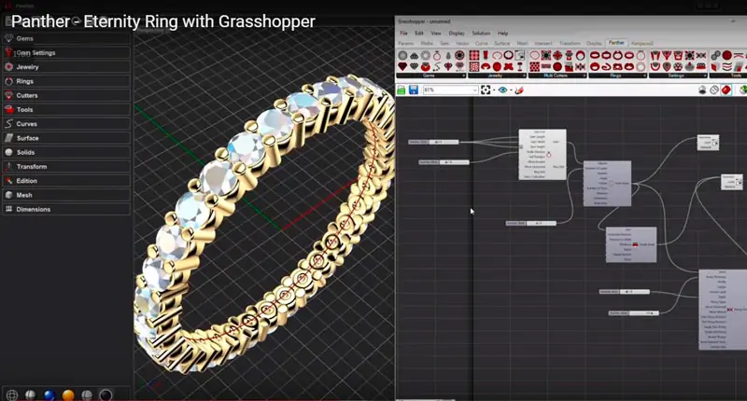Expand the Multi Cutters ribbon group
The height and width of the screenshot is (401, 747).
pos(557,76)
